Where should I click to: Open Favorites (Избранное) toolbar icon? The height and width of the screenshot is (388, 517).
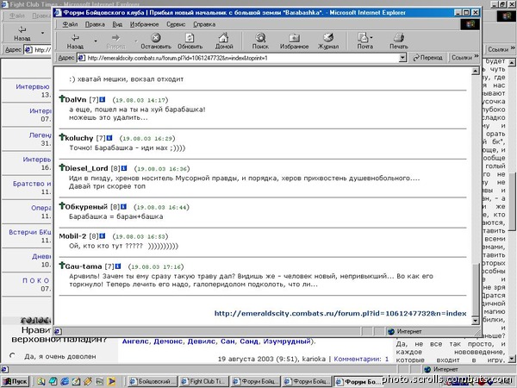point(294,41)
